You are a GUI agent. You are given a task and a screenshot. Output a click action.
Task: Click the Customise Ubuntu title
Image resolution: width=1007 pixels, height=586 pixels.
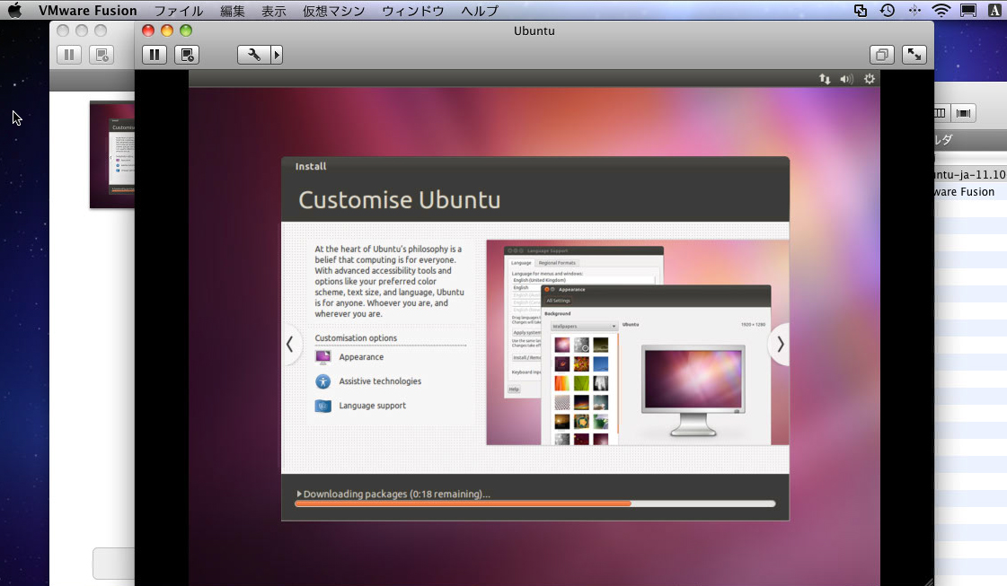[x=399, y=199]
